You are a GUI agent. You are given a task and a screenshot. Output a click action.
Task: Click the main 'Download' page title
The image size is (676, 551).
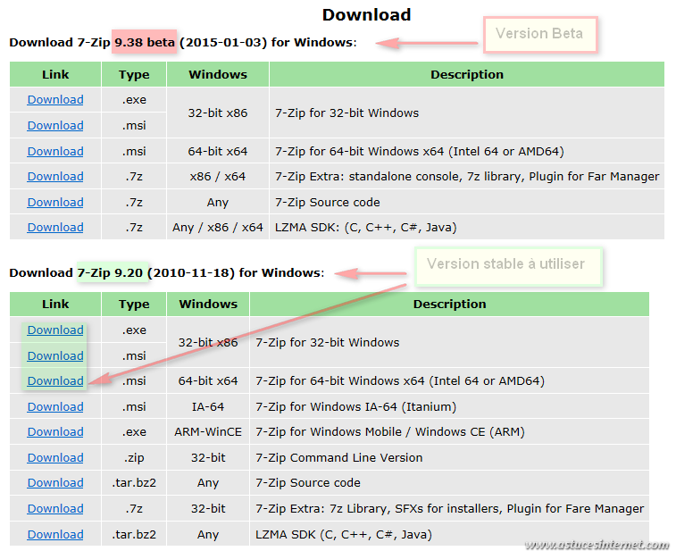click(x=366, y=14)
